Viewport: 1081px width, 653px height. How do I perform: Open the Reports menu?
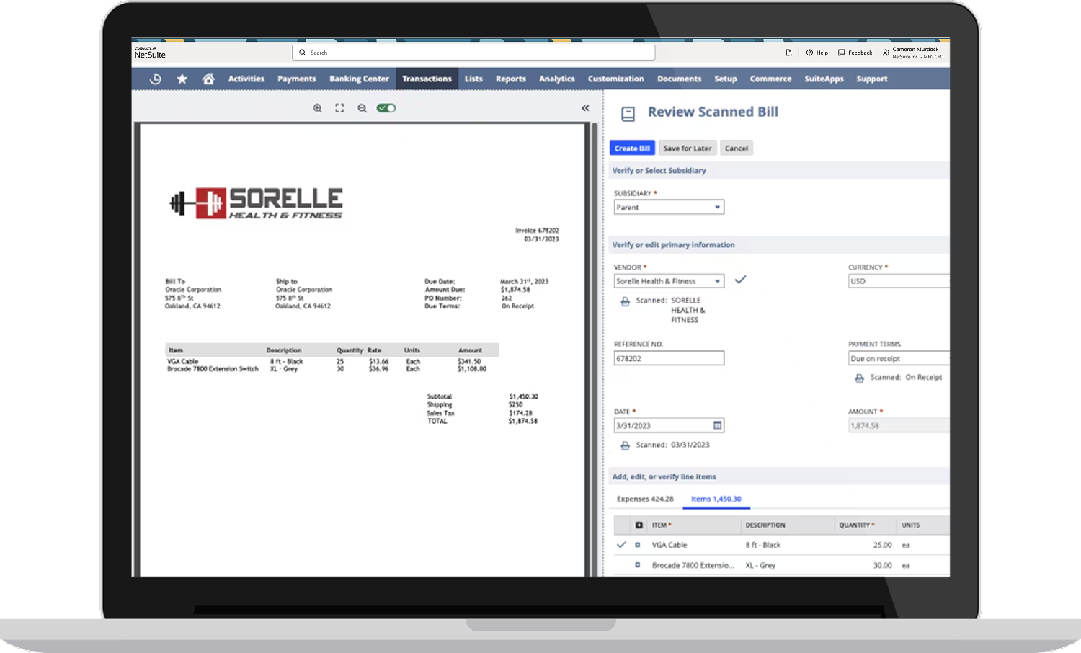(x=511, y=79)
